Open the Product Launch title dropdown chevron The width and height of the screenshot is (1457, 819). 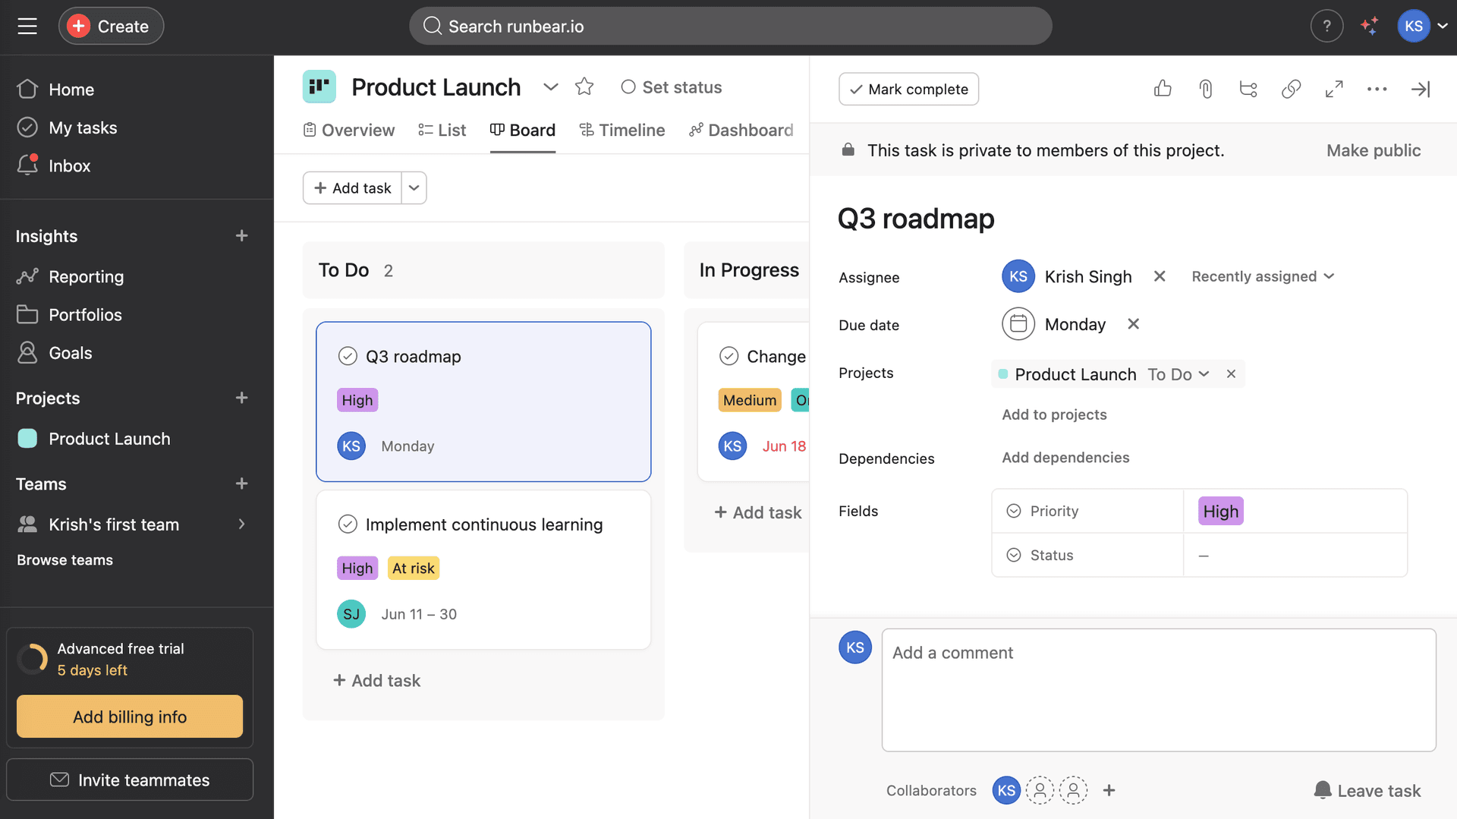[550, 87]
